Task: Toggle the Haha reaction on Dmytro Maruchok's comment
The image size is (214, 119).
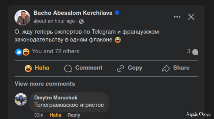Action: point(55,115)
